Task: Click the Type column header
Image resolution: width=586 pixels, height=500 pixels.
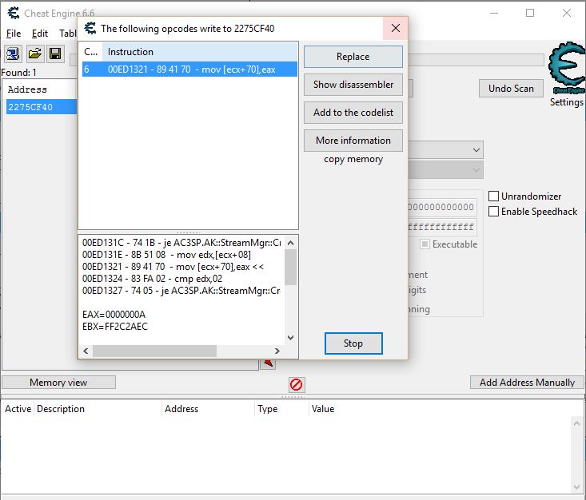Action: (281, 409)
